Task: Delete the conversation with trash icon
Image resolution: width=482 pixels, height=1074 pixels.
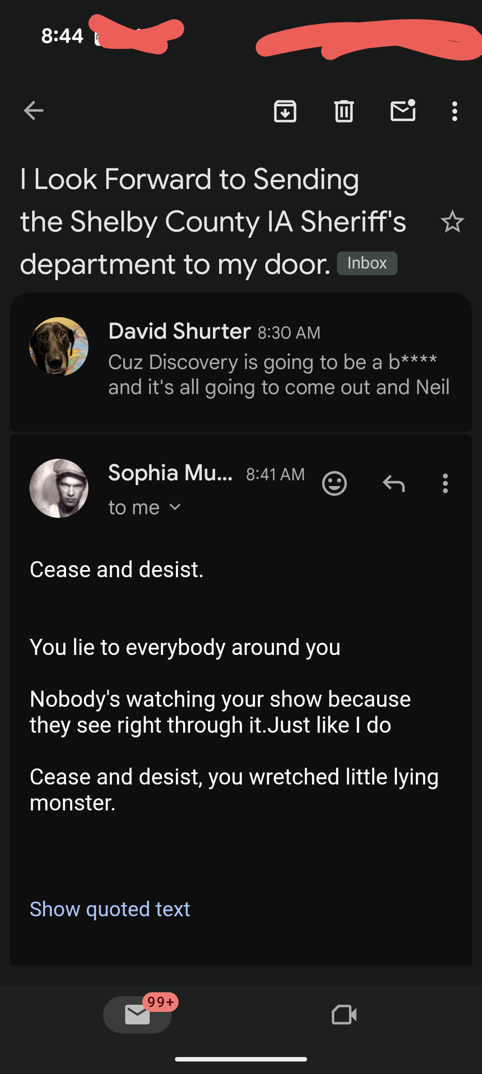Action: (x=344, y=111)
